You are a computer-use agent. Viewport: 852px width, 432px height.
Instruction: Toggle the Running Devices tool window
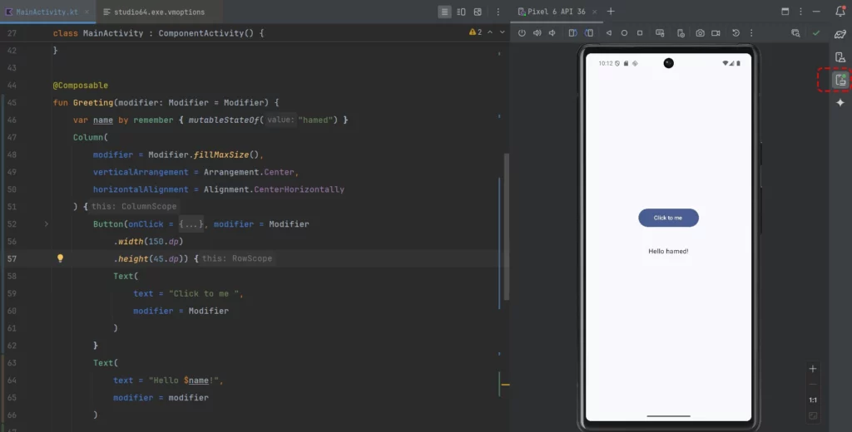tap(840, 81)
